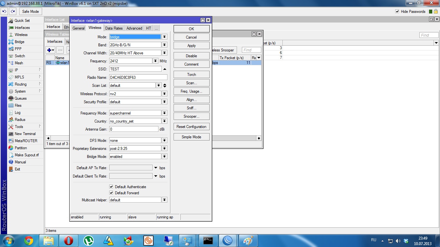Click the Redo arrow icon in the toolbar

(x=13, y=12)
